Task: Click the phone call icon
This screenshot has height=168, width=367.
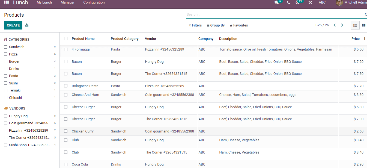Action: point(288,2)
